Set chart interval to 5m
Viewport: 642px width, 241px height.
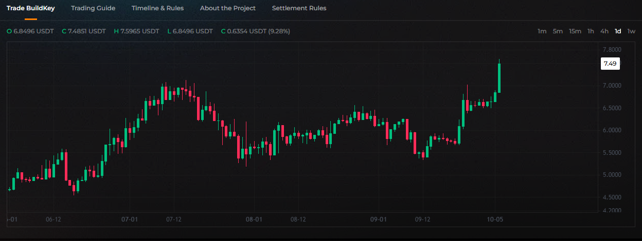[x=558, y=31]
